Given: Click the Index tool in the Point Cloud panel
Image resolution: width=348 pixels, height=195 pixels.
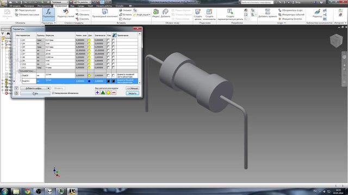Looking at the screenshot, I should [156, 13].
